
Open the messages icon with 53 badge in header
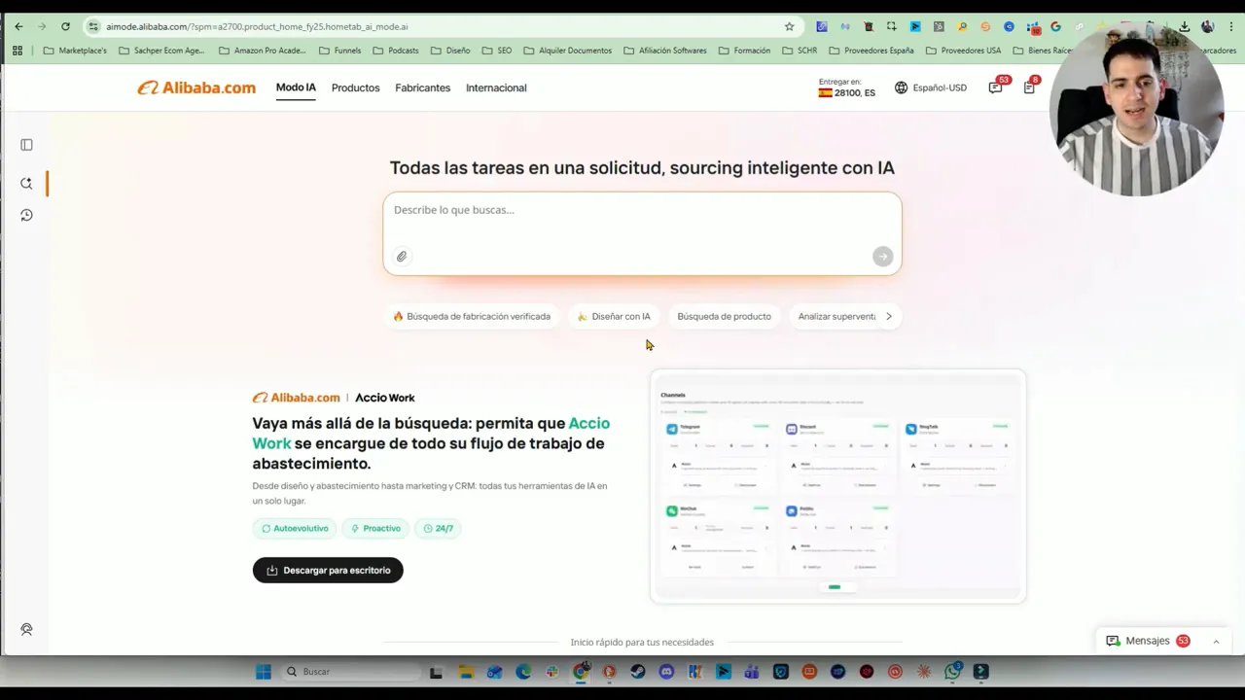(996, 87)
